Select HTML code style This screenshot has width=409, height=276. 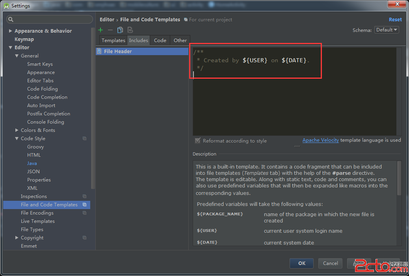[34, 155]
